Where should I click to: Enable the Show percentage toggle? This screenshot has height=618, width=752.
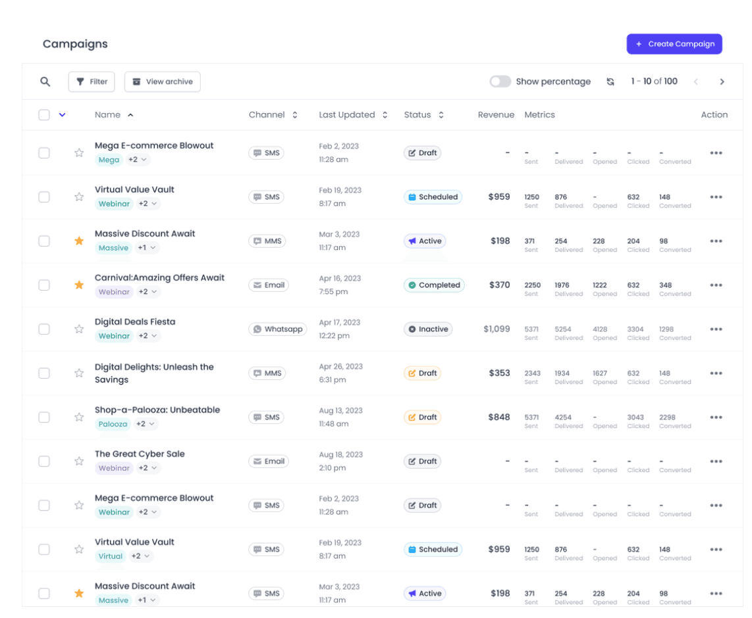point(500,82)
